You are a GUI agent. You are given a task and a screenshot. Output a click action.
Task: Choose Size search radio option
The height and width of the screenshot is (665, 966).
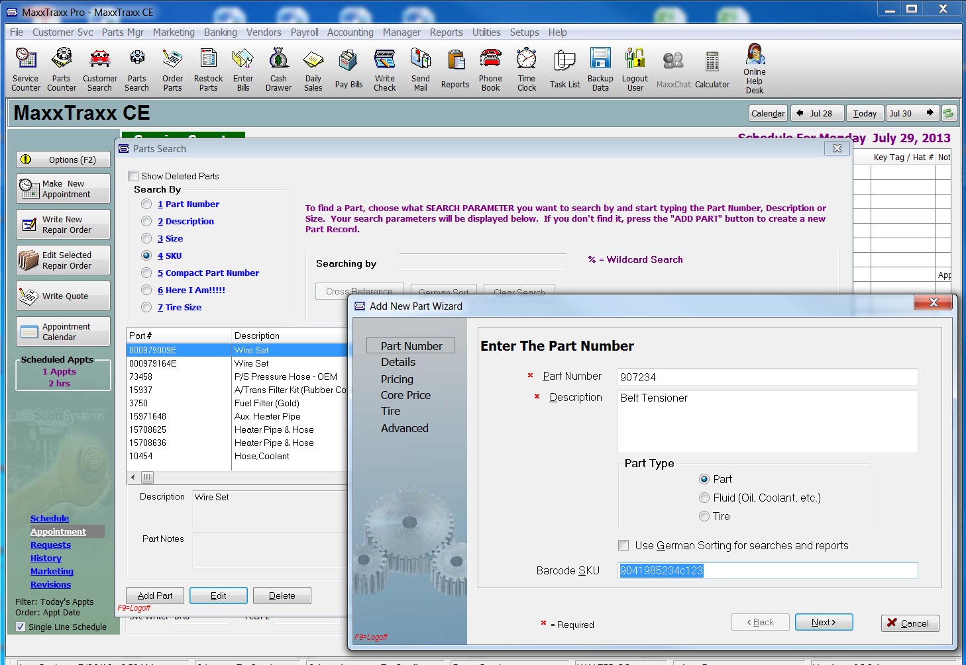[146, 238]
